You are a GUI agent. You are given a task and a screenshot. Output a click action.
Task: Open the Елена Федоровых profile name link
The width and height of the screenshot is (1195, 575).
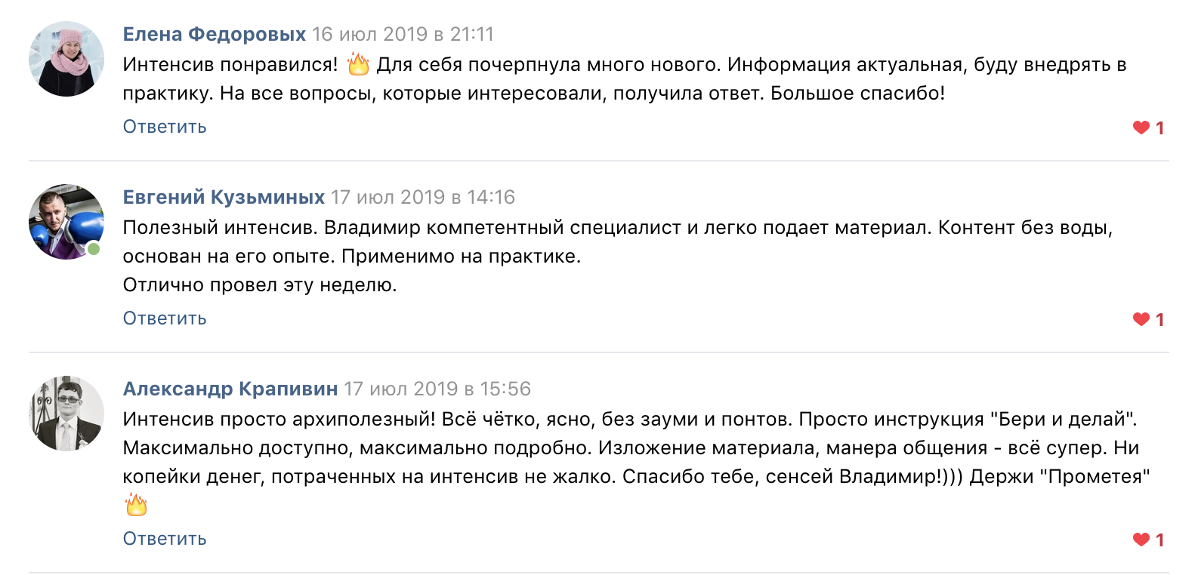(215, 34)
